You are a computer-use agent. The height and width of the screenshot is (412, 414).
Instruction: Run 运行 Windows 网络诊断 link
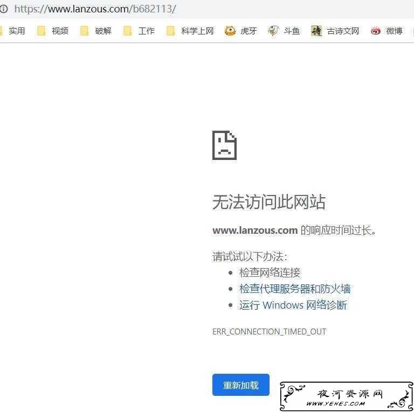click(293, 305)
